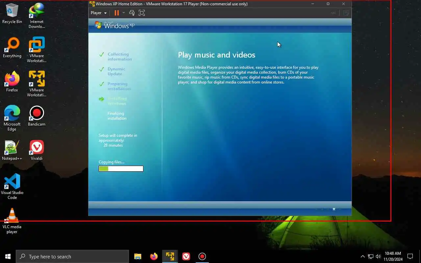Screen dimensions: 421x263
Task: Close the VMware Player window
Action: click(343, 4)
